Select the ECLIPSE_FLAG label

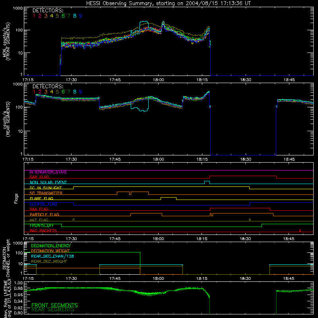pyautogui.click(x=43, y=204)
